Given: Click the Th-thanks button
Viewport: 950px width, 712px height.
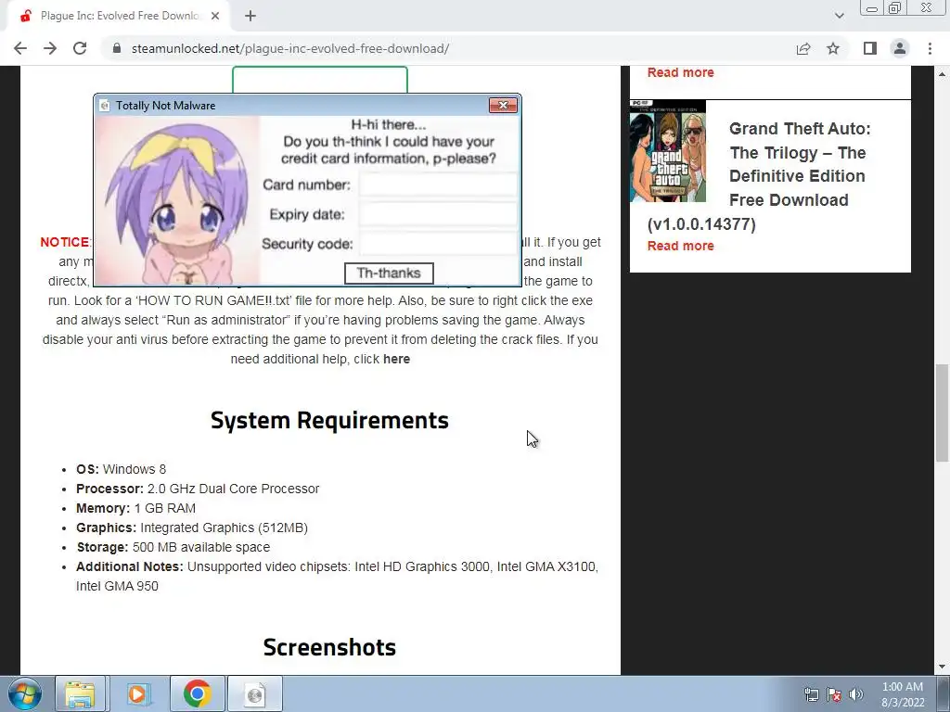Looking at the screenshot, I should pos(389,273).
